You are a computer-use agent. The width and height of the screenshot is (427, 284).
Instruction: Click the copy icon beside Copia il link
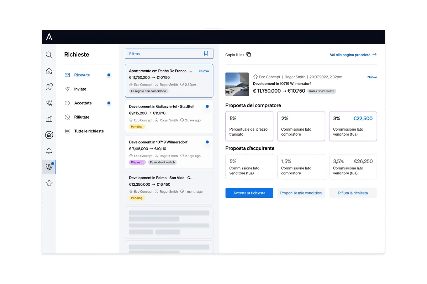pyautogui.click(x=249, y=55)
